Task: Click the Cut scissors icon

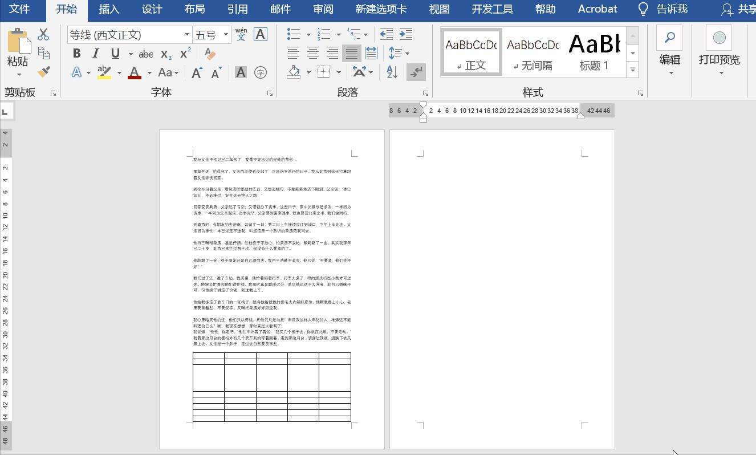Action: tap(43, 35)
